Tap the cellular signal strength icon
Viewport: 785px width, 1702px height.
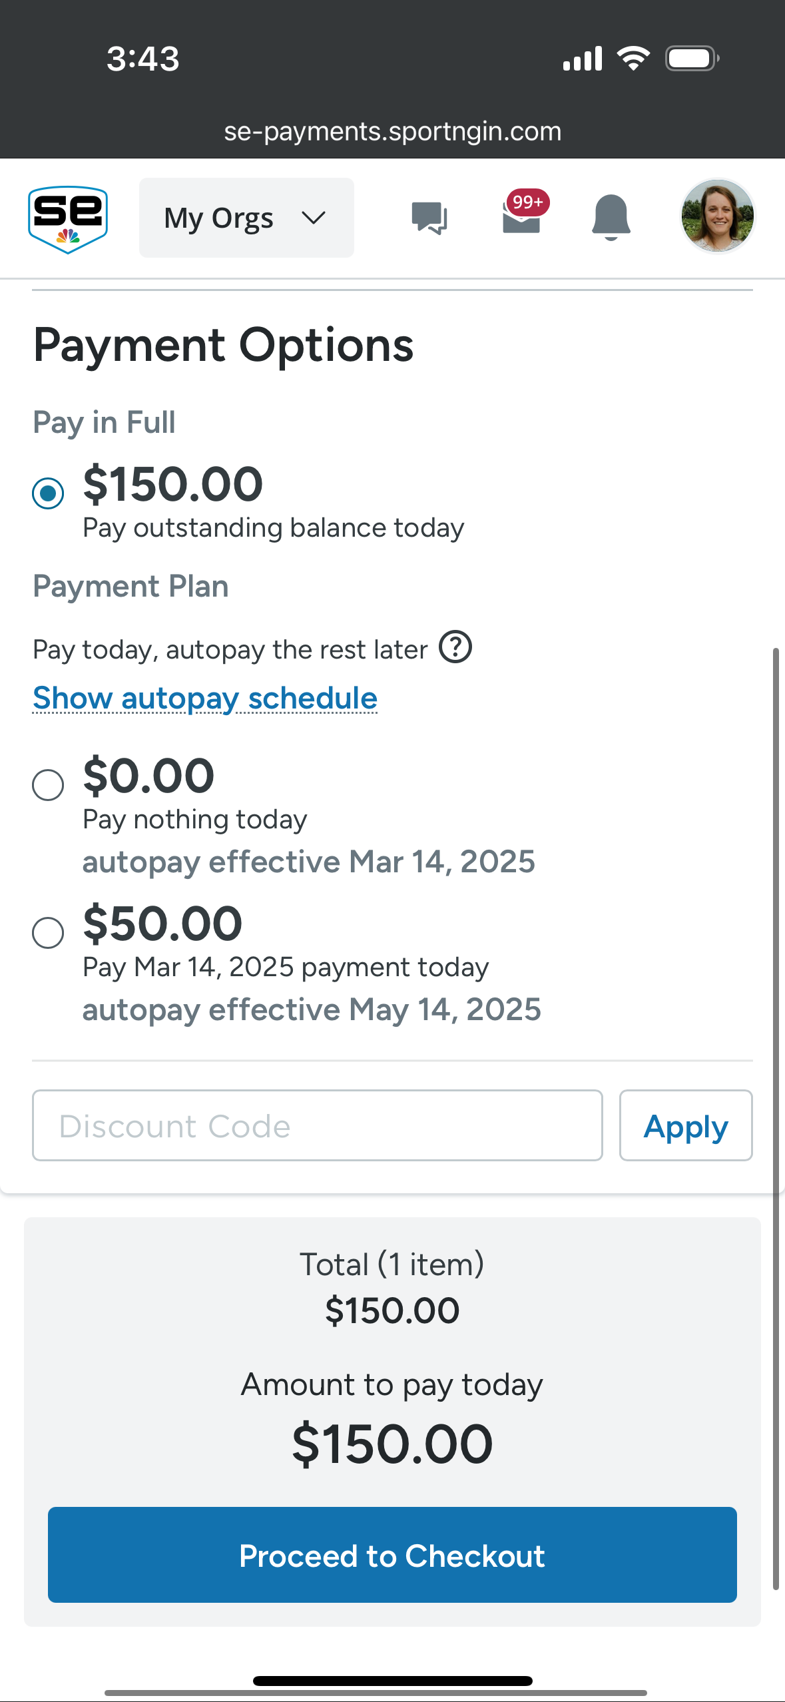(x=583, y=59)
